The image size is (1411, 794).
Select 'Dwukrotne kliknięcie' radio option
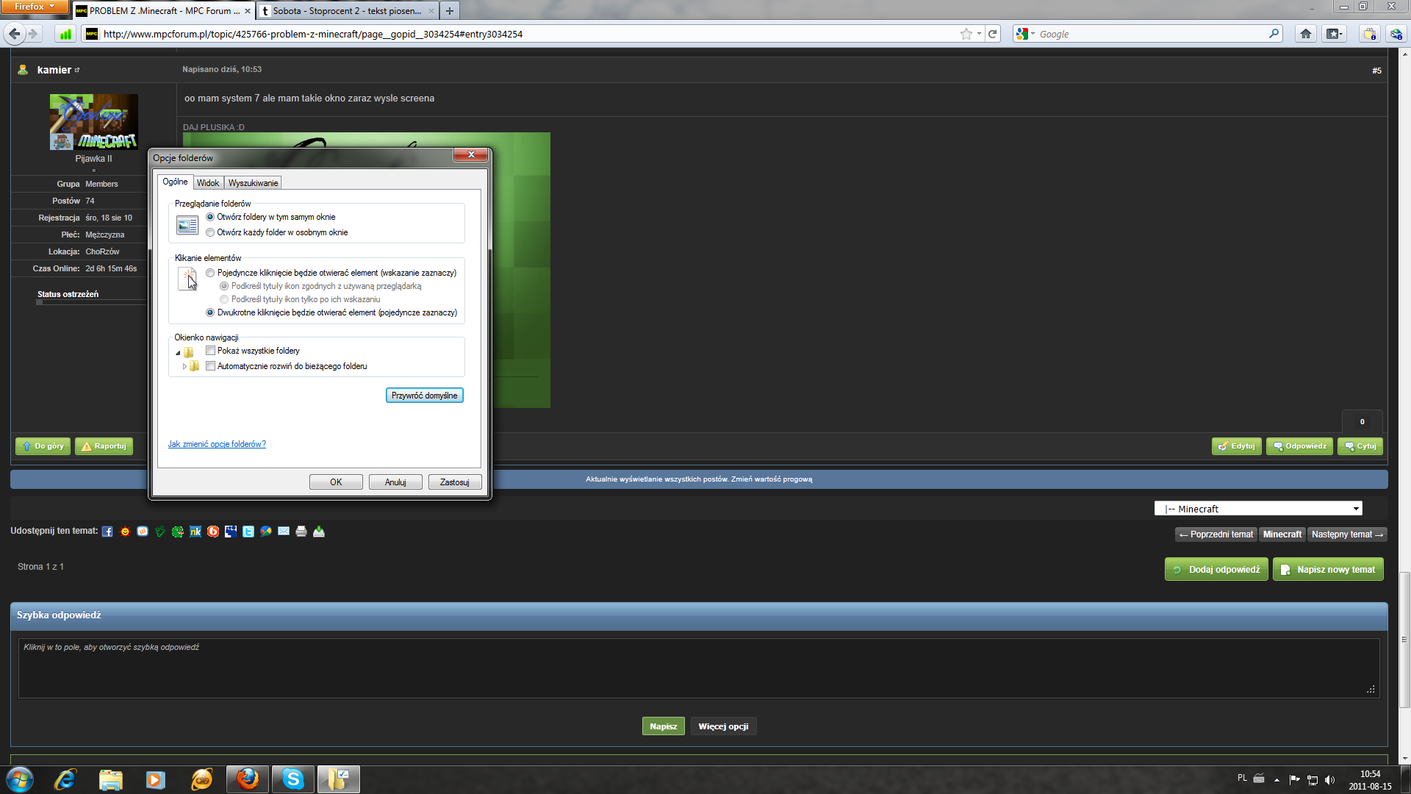[210, 312]
